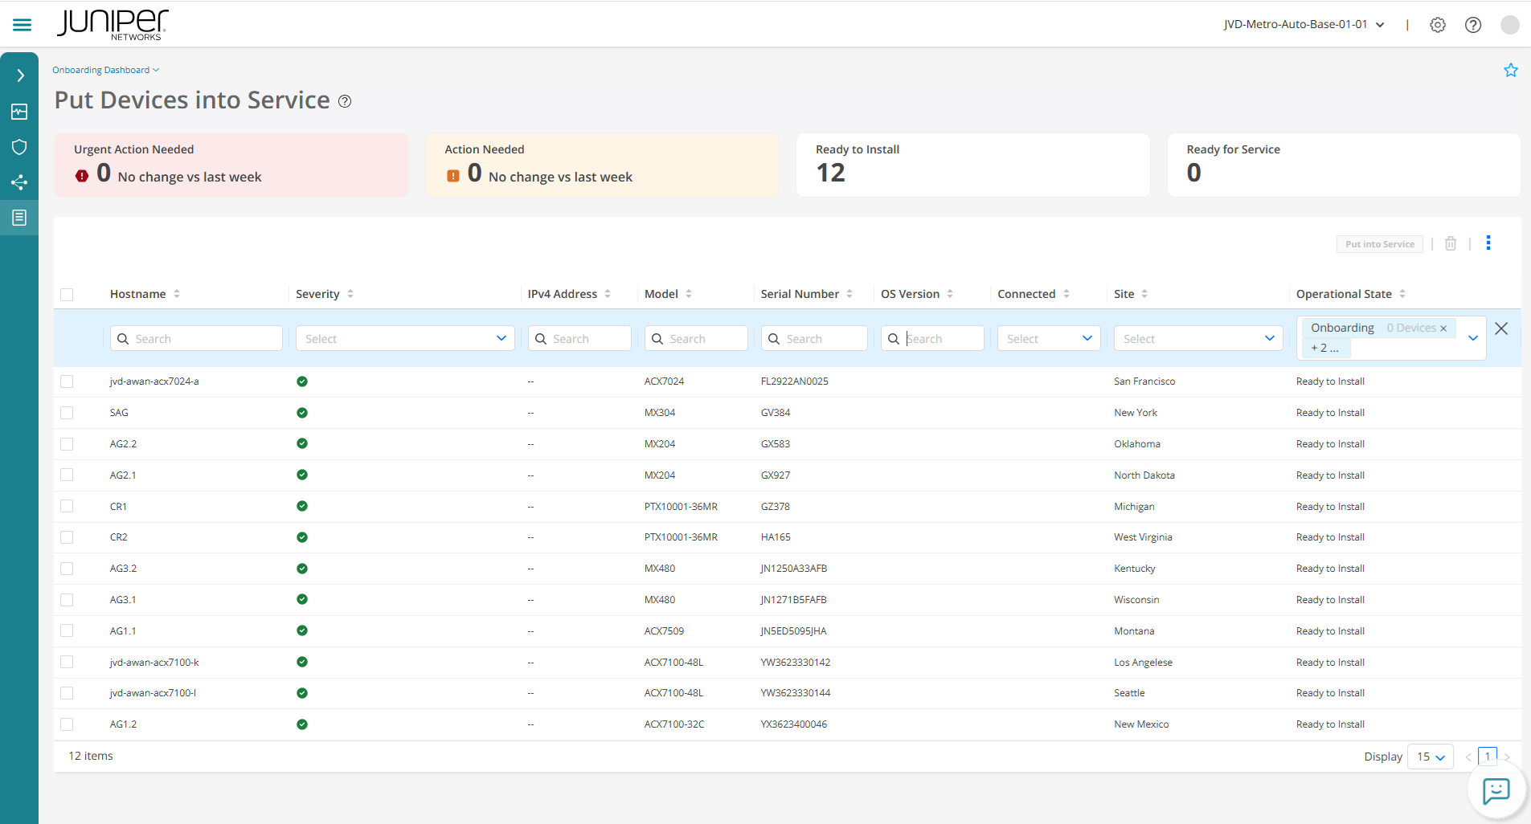Change the Display page size dropdown

coord(1431,757)
